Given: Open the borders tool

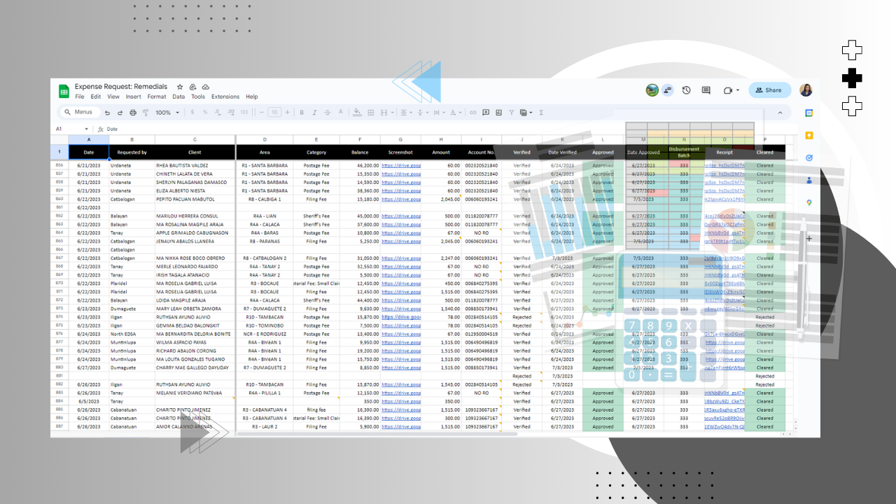Looking at the screenshot, I should (370, 112).
